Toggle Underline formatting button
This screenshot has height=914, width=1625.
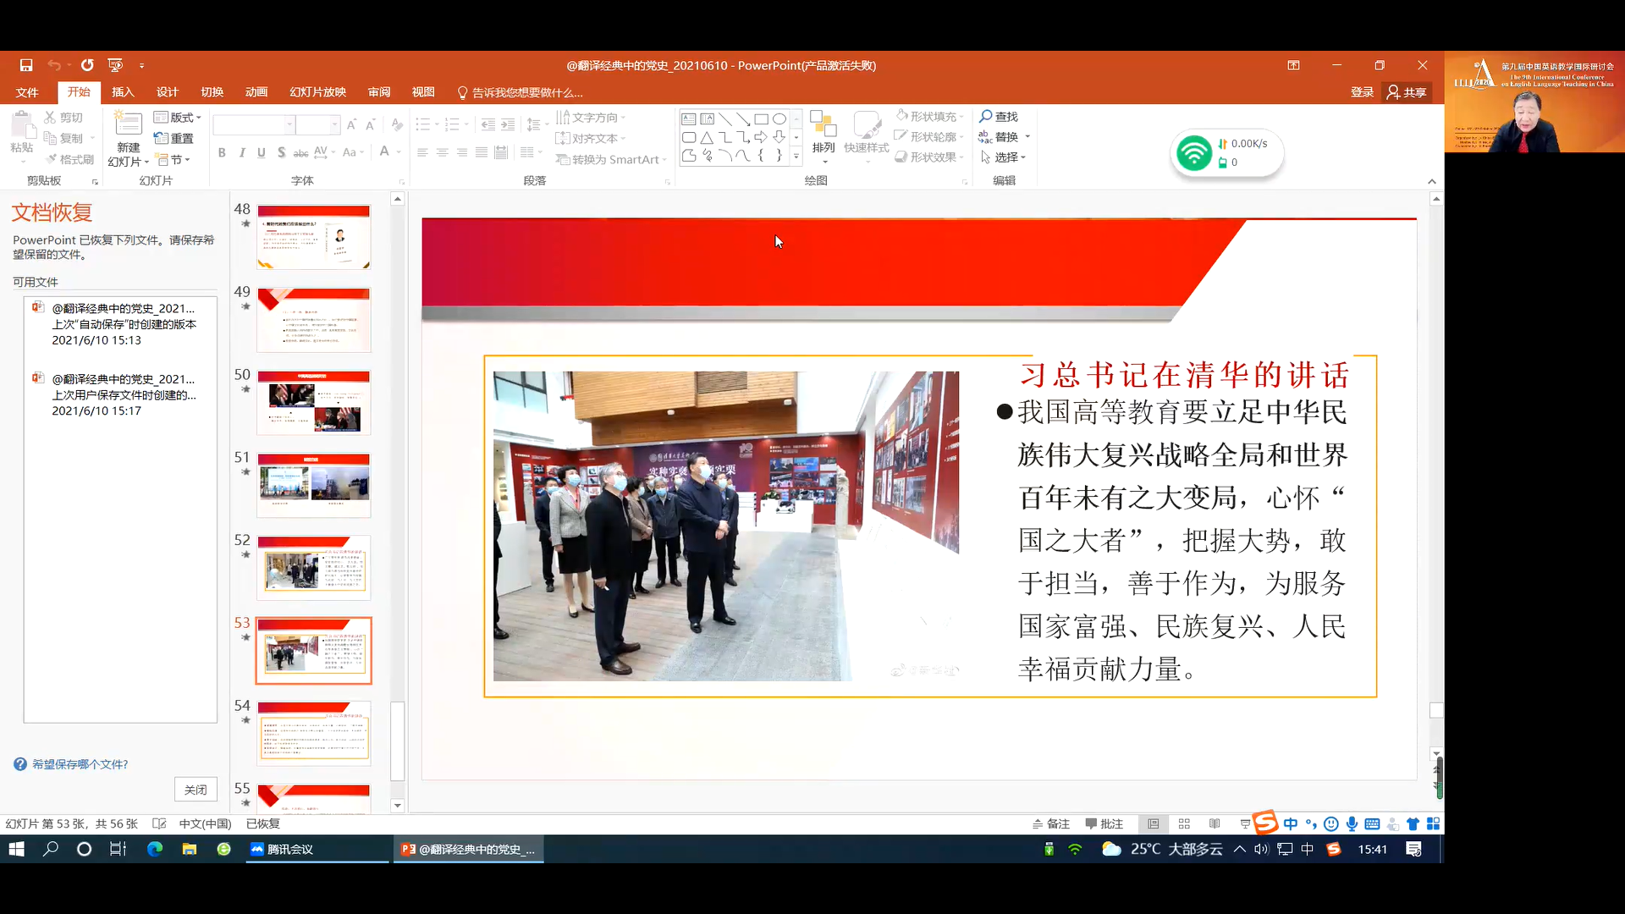click(262, 153)
